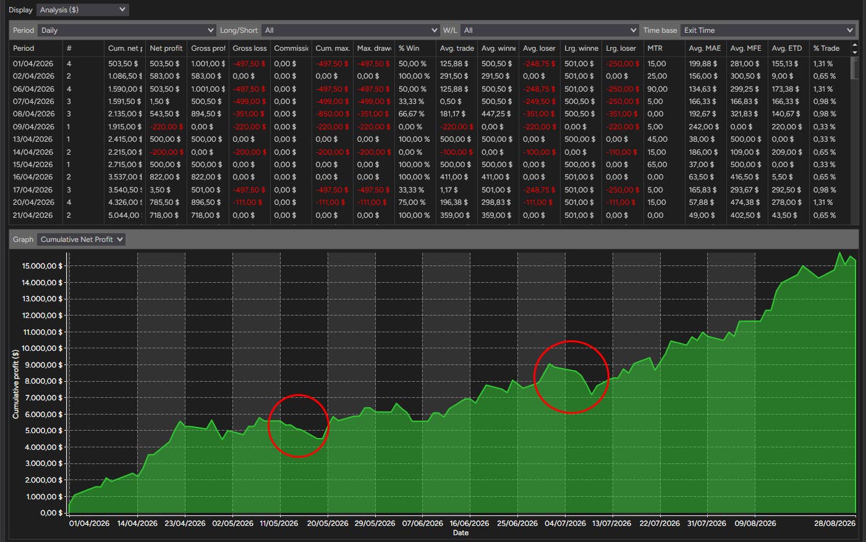Click the Cum. max. column header
The height and width of the screenshot is (542, 866).
(x=332, y=48)
